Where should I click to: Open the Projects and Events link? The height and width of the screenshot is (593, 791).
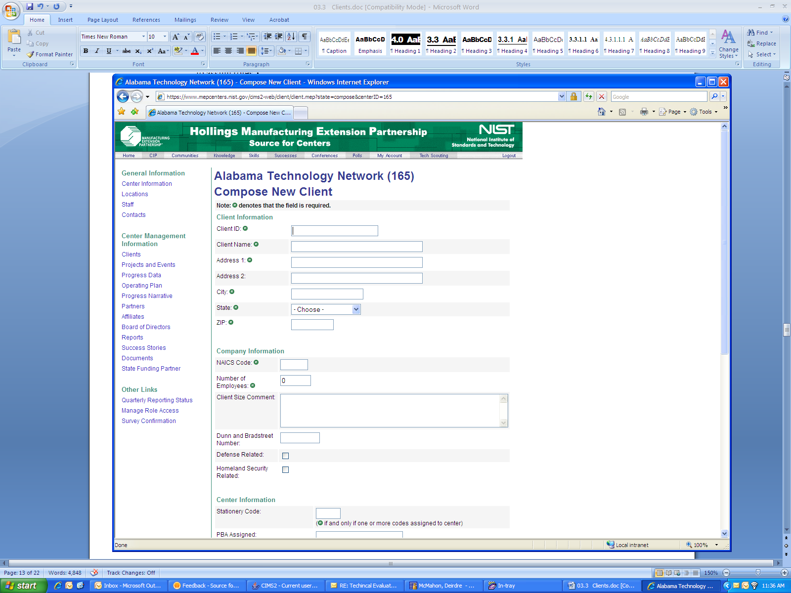pyautogui.click(x=148, y=265)
